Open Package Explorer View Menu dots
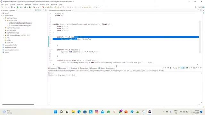Image resolution: width=205 pixels, height=115 pixels. pos(41,10)
